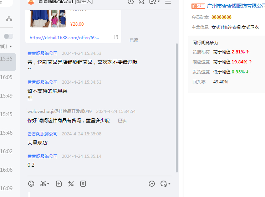Expand dropdown arrow beside chat history icon
Screen dimensions: 265x197
169,184
